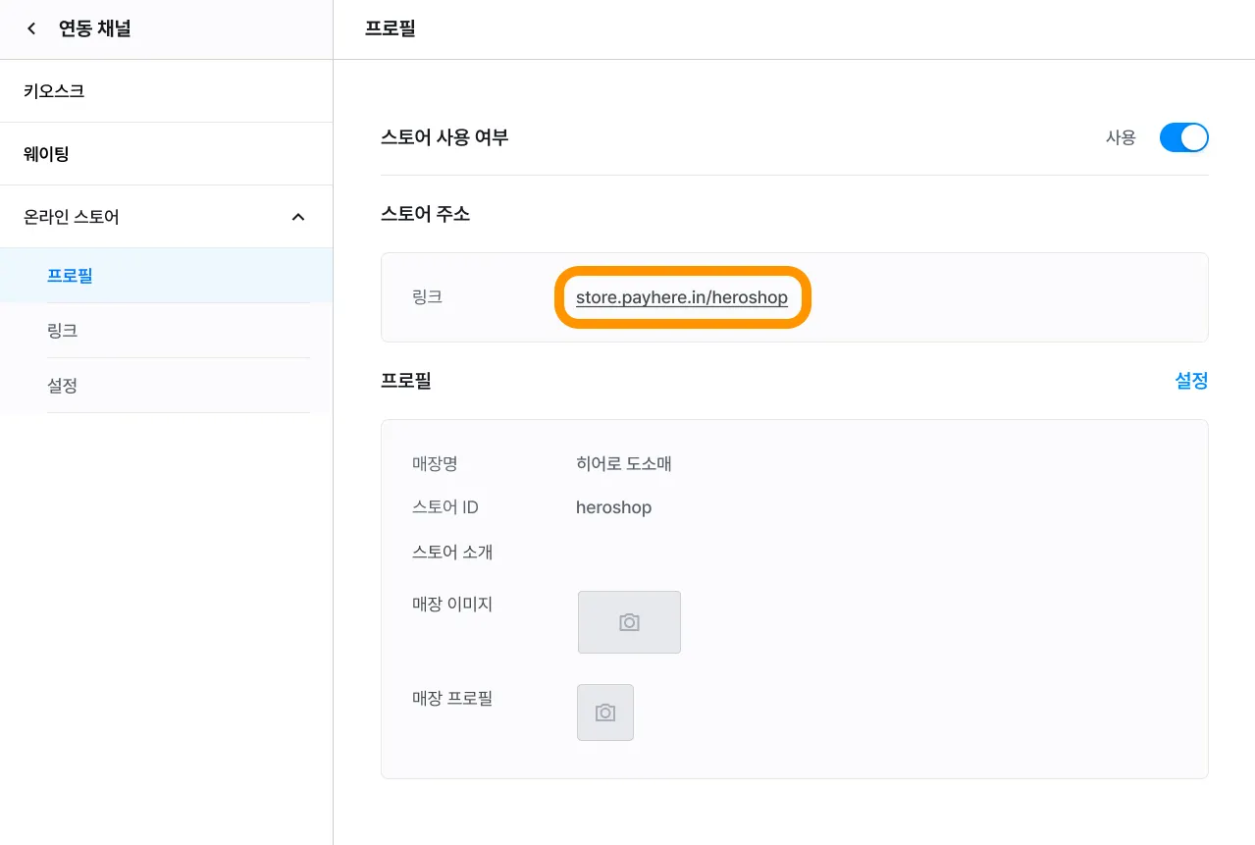The height and width of the screenshot is (845, 1255).
Task: Click the back arrow beside 연동 채널
Action: coord(32,29)
